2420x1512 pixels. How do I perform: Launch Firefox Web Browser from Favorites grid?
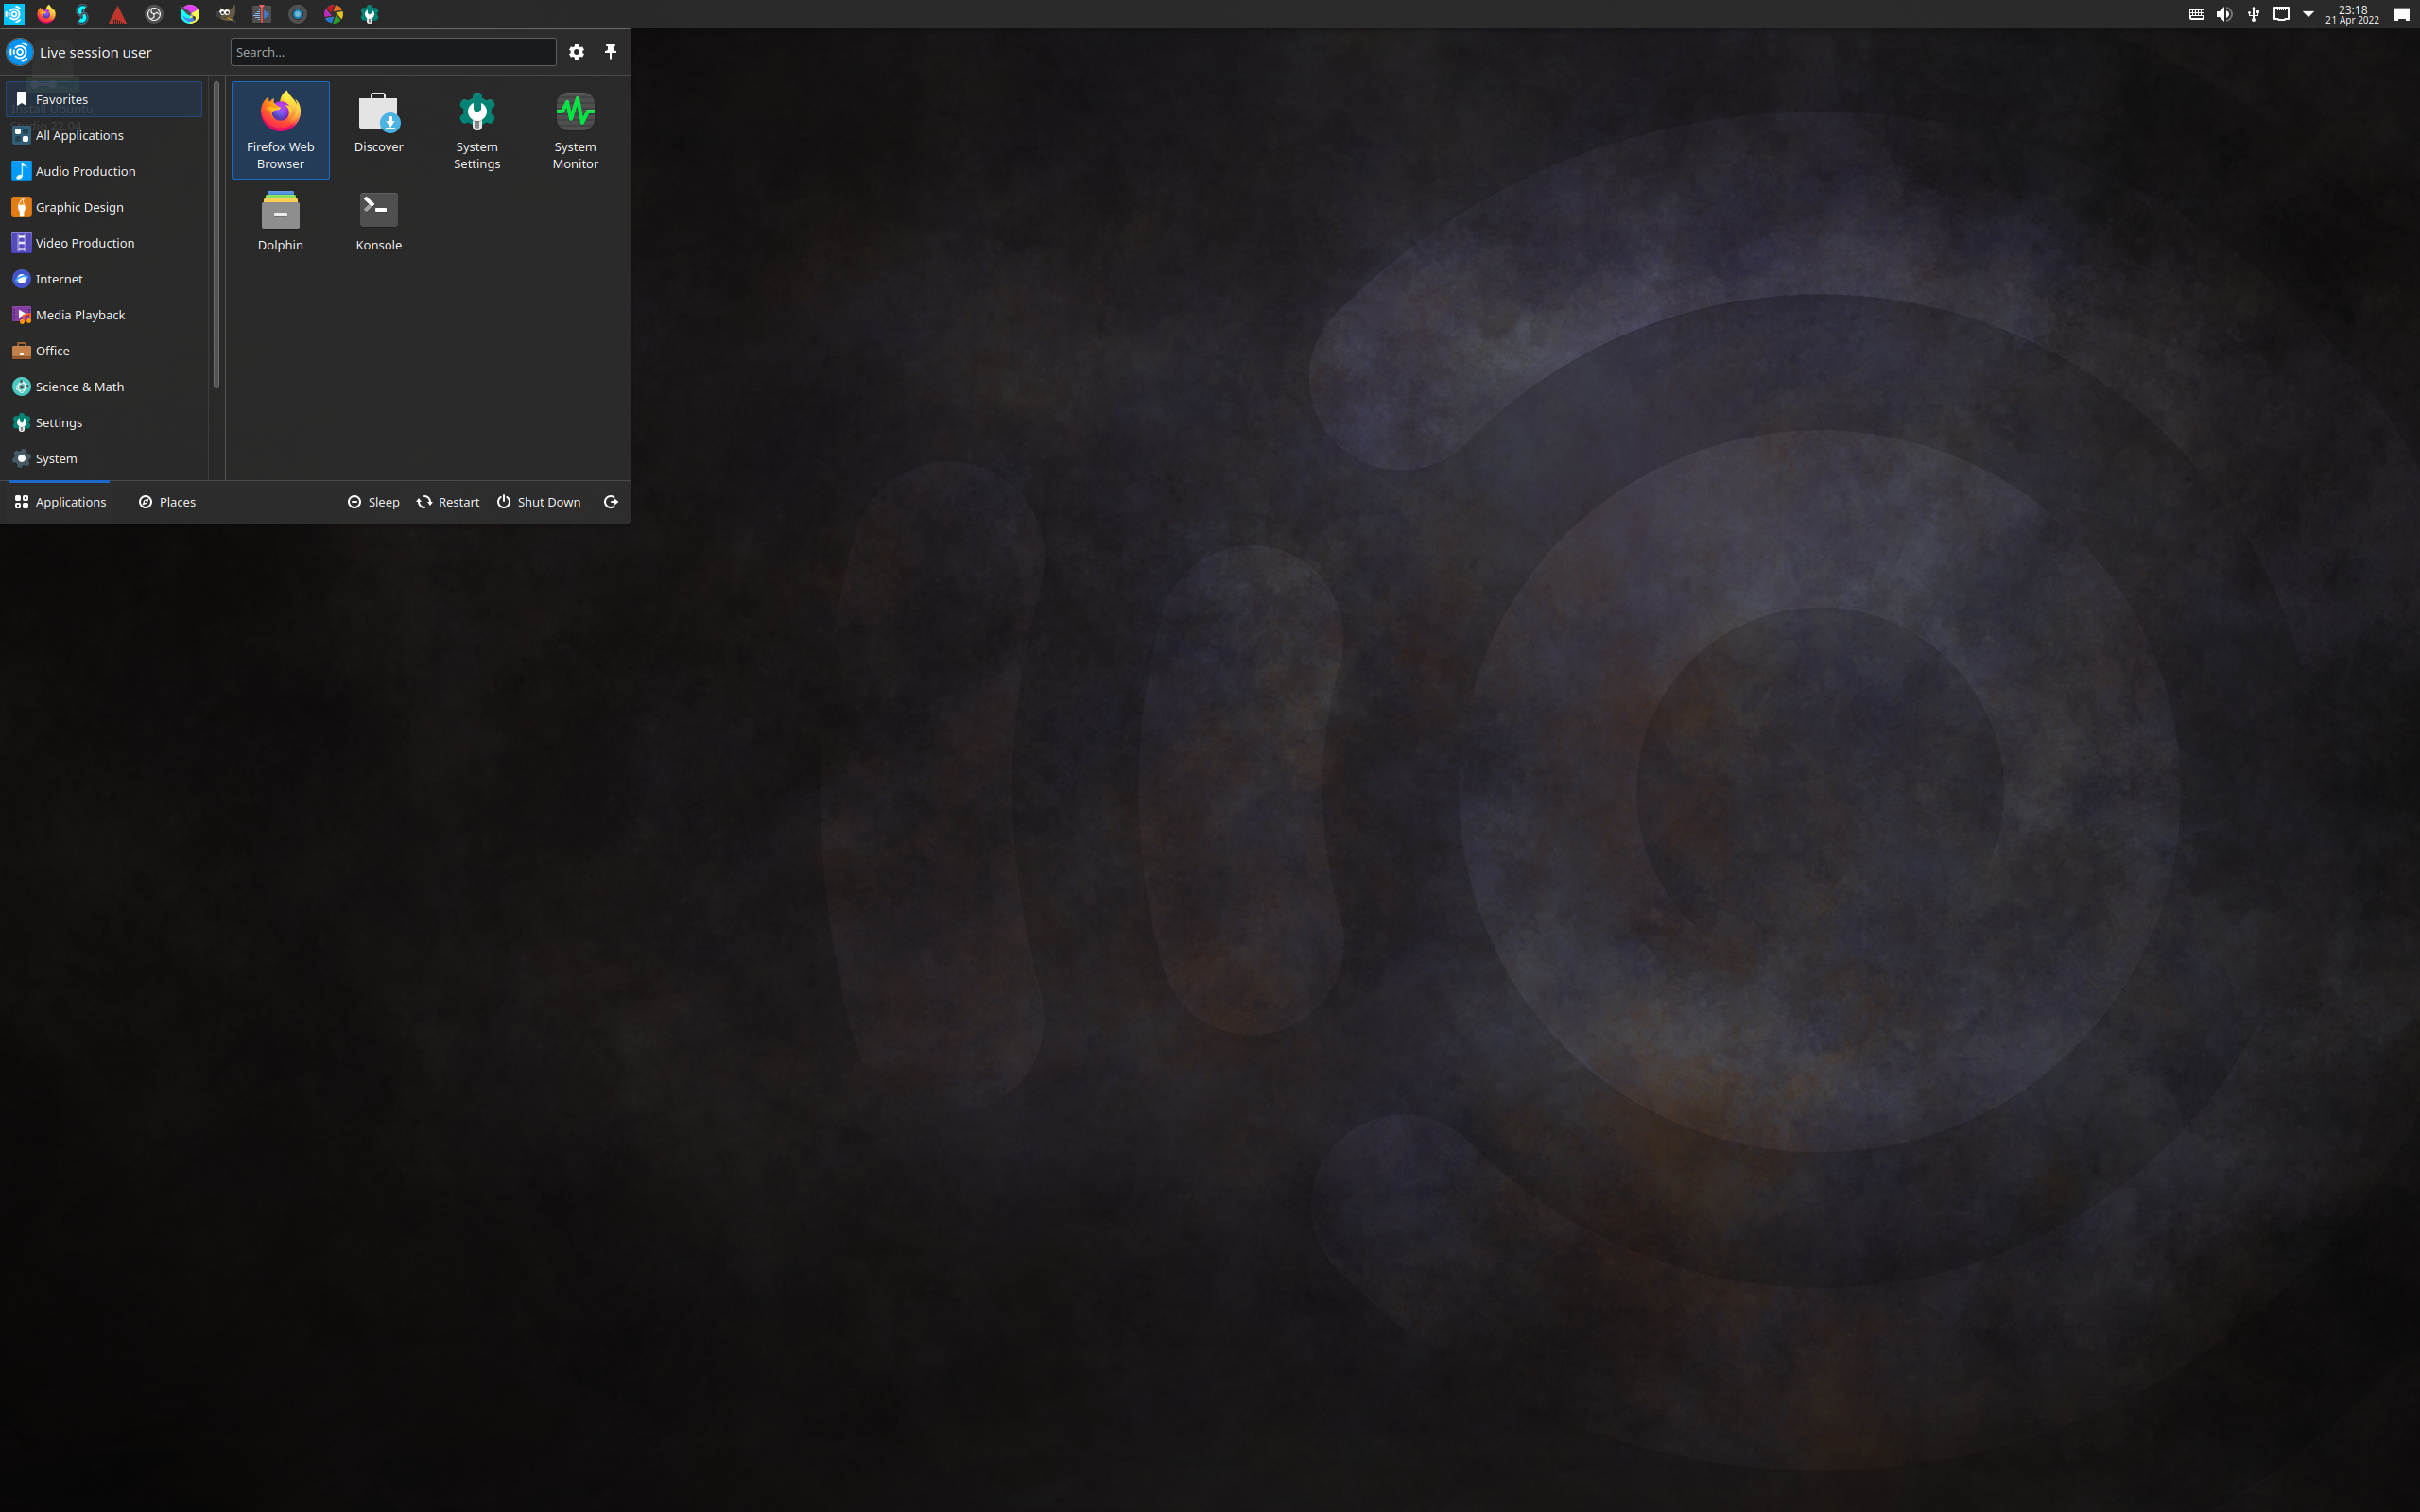280,130
